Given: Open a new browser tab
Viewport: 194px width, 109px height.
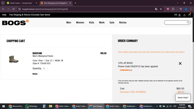Looking at the screenshot, I should pyautogui.click(x=75, y=3).
